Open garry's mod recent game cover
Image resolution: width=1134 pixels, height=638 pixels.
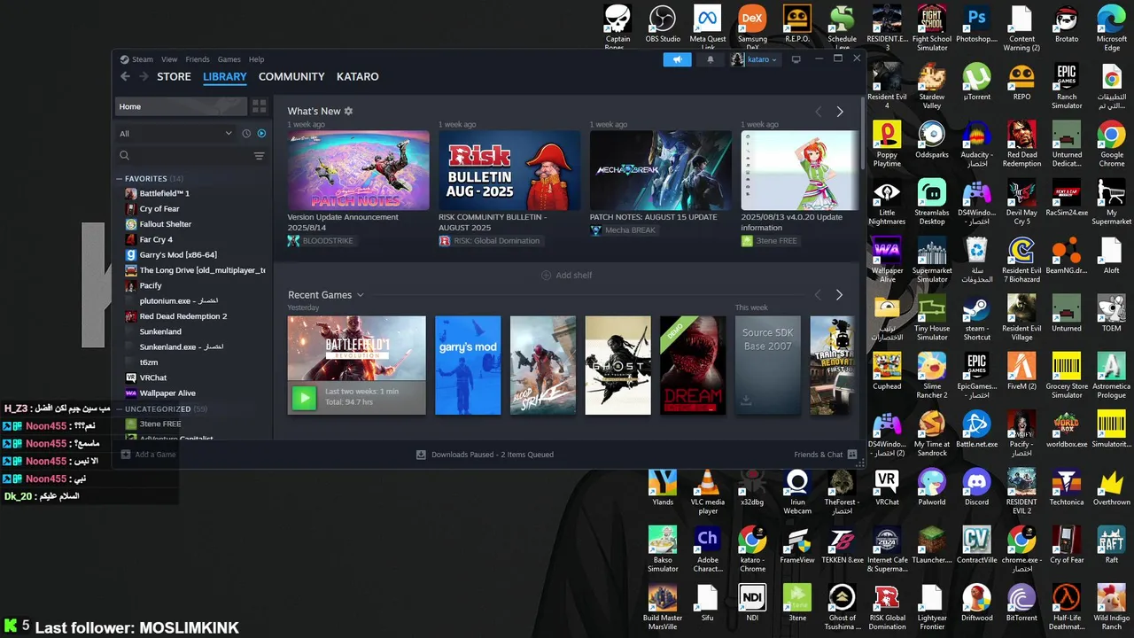468,365
